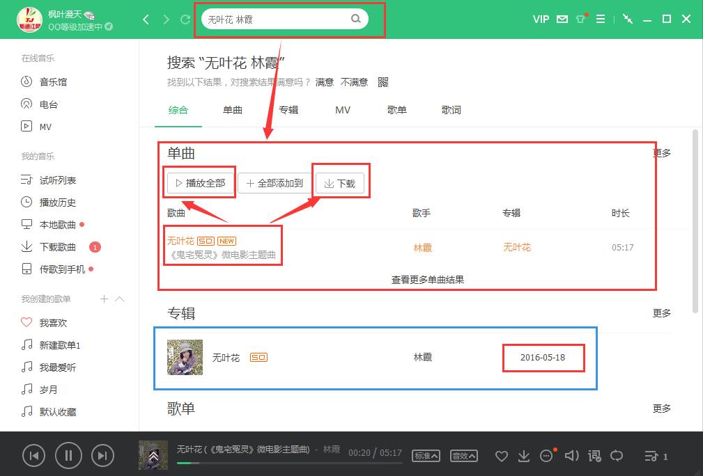Create a new playlist with plus icon
Viewport: 703px width, 476px height.
(104, 299)
